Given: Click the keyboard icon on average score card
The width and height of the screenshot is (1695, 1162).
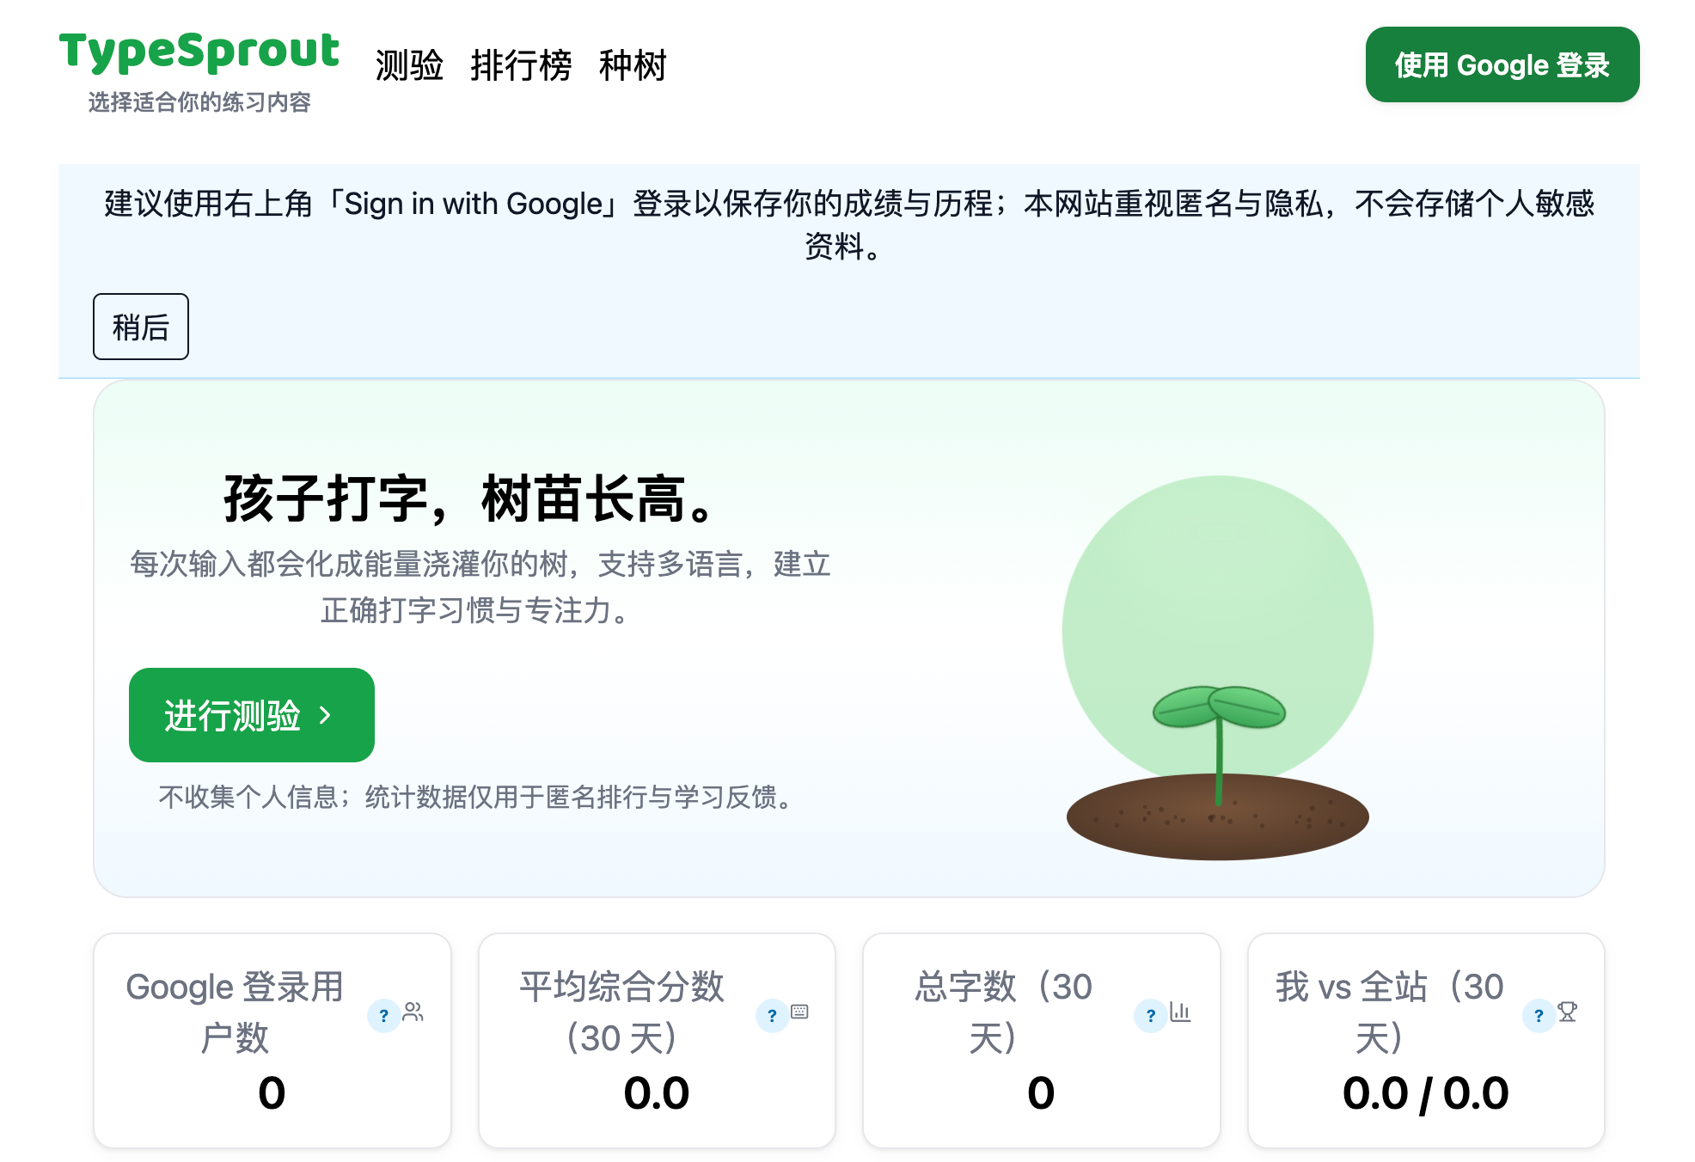Looking at the screenshot, I should (x=800, y=1012).
